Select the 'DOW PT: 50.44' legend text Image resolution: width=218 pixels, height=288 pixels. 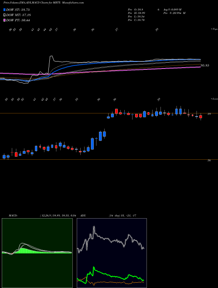18,20
